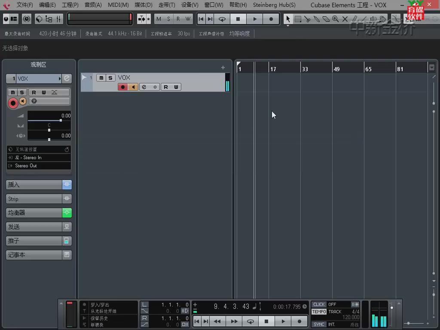The width and height of the screenshot is (440, 330).
Task: Select the Glue tool
Action: (x=317, y=19)
